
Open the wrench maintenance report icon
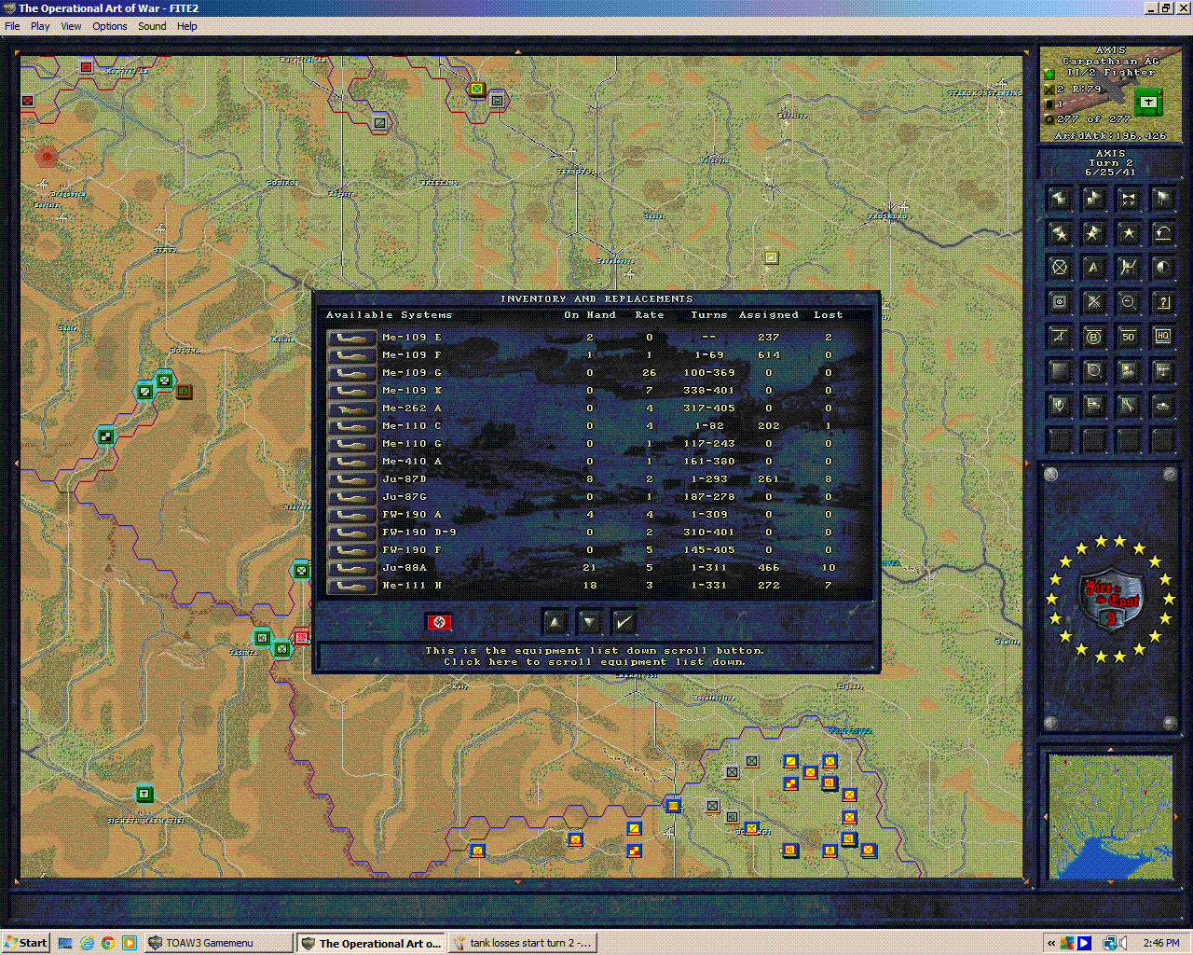pos(1128,405)
